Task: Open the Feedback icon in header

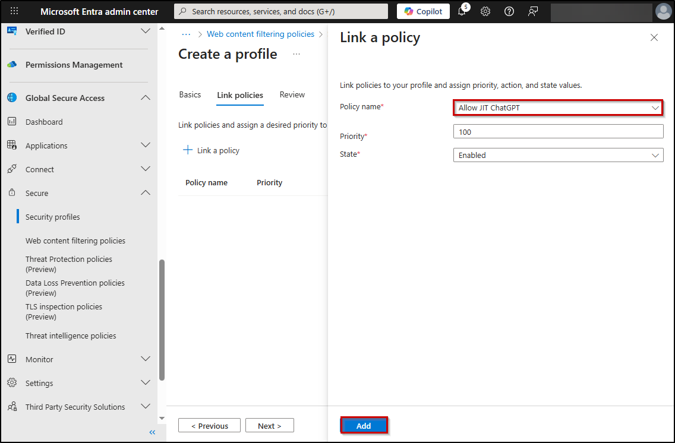Action: pyautogui.click(x=533, y=11)
